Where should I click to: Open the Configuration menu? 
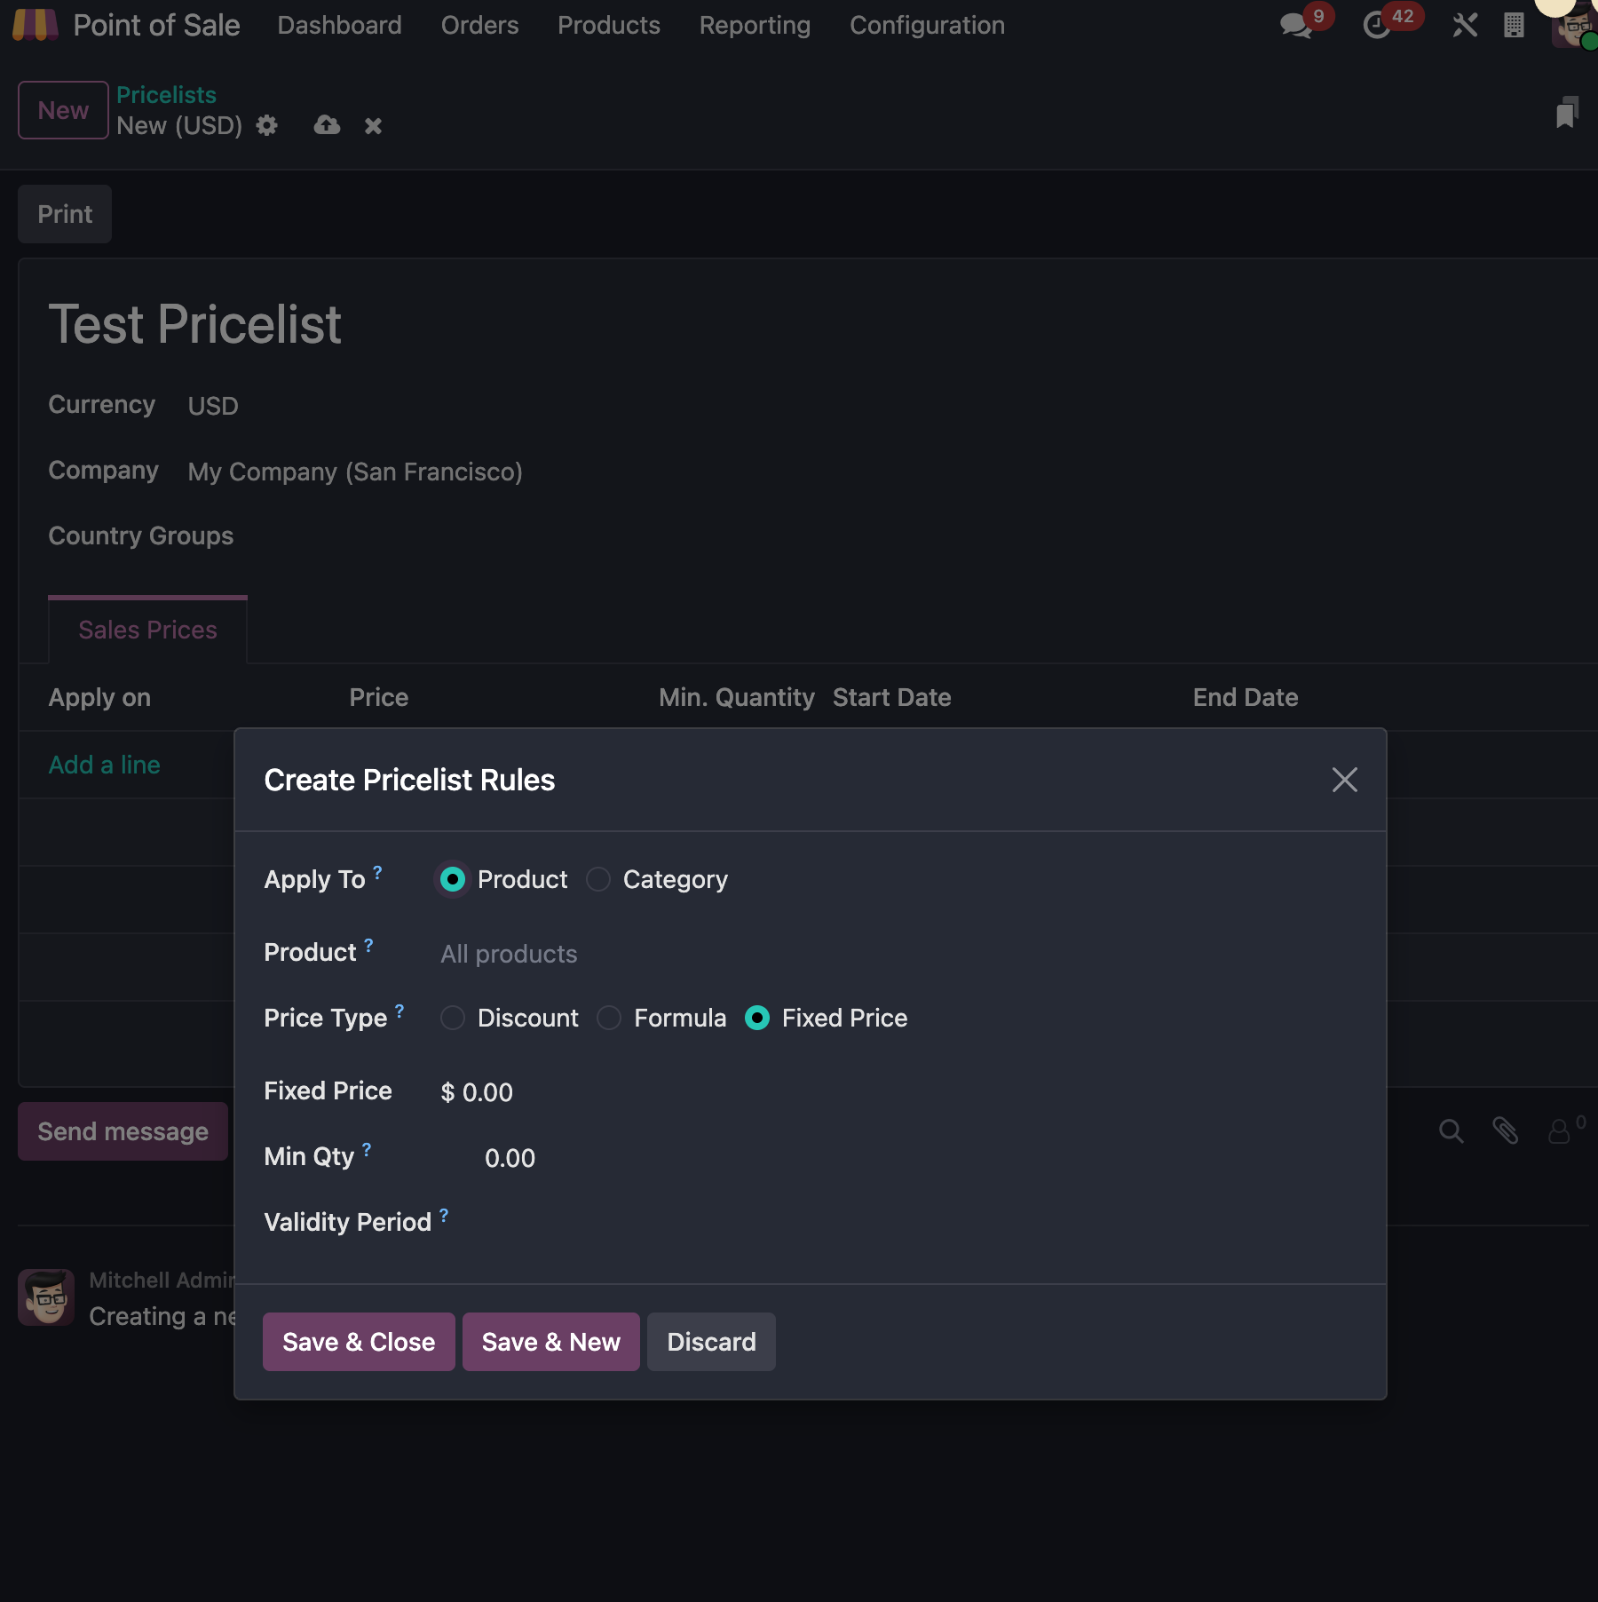click(x=927, y=25)
